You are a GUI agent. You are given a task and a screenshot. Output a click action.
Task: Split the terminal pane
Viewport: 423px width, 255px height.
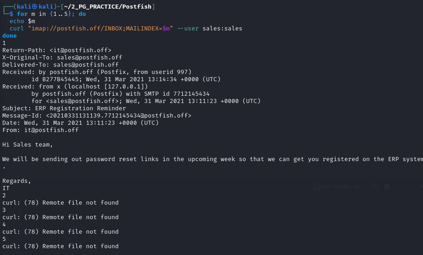(x=375, y=186)
